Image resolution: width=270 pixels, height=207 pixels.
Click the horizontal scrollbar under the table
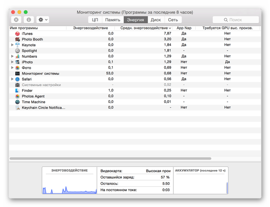coord(111,158)
